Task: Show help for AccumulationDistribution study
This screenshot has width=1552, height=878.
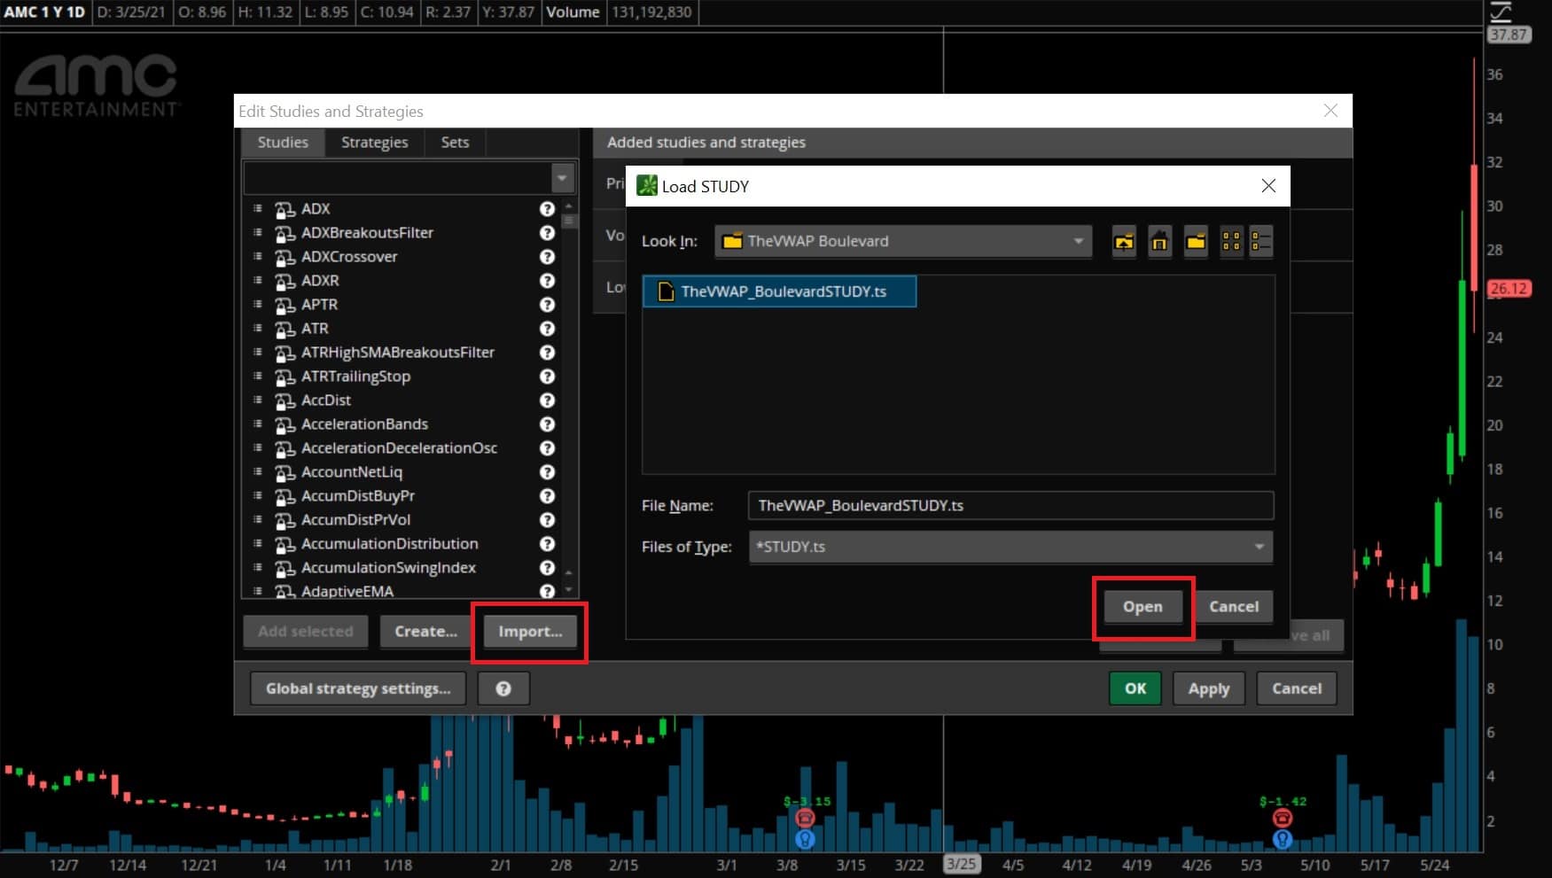Action: tap(547, 544)
